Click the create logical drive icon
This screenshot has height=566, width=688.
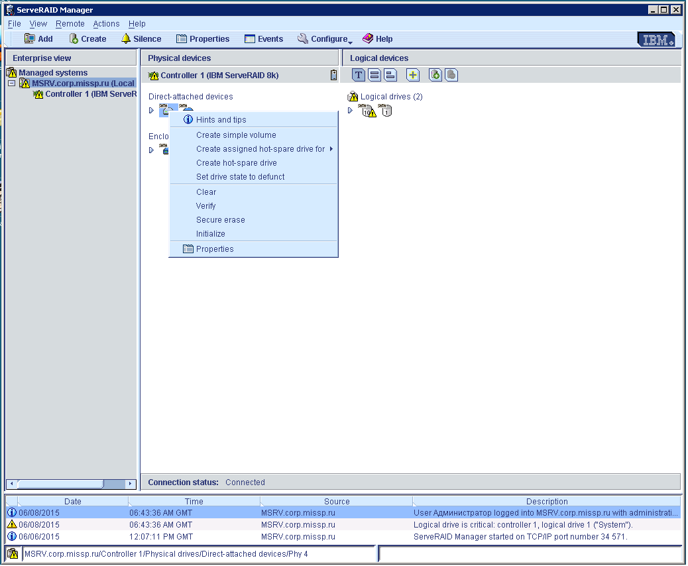pos(435,76)
